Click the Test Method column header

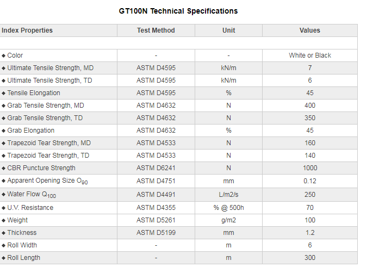click(x=156, y=30)
